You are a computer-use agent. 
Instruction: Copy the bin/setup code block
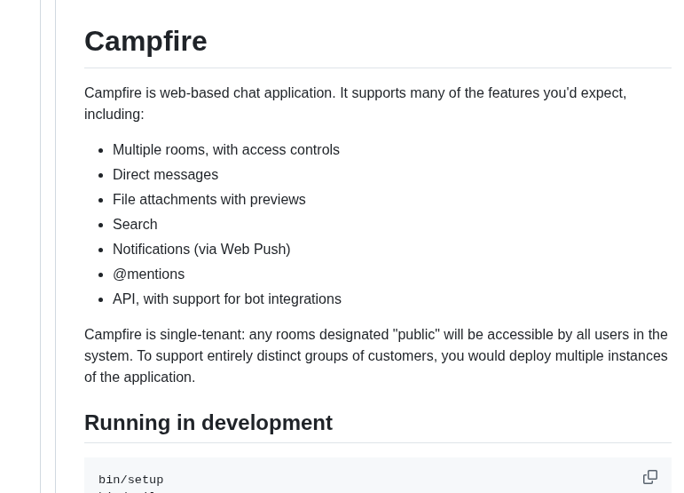(650, 477)
